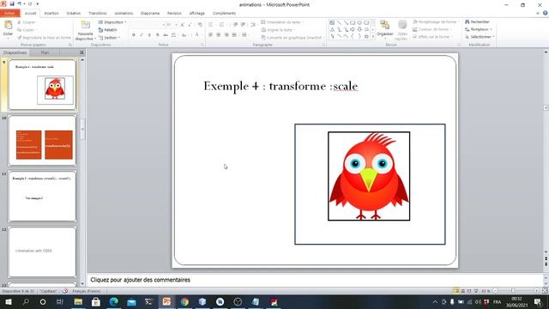Select slide 12 thumbnail

click(x=42, y=251)
